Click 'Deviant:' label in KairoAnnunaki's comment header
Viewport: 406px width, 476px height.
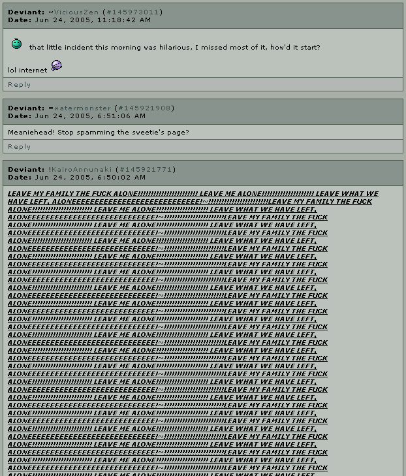tap(26, 169)
